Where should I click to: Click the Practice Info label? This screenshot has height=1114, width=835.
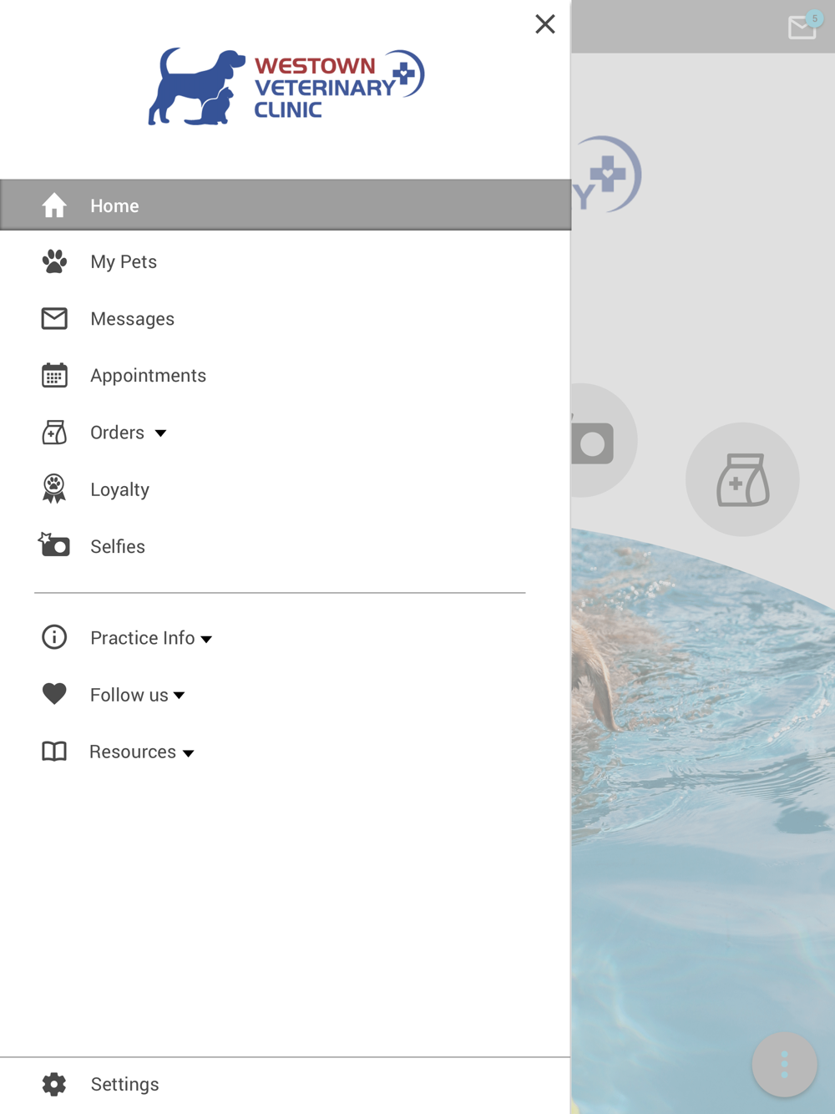coord(142,638)
